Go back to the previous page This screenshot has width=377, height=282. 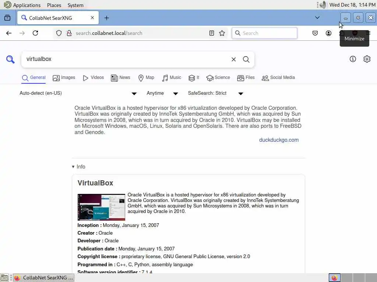coord(9,33)
